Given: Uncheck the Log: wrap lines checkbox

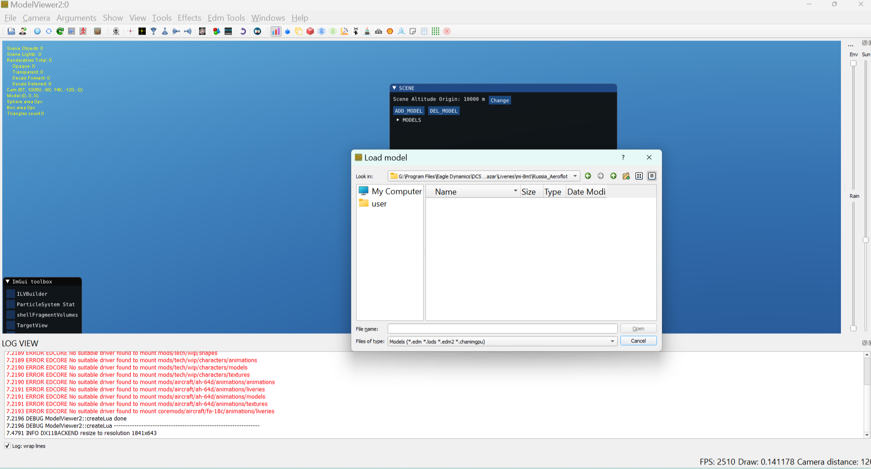Looking at the screenshot, I should 7,446.
